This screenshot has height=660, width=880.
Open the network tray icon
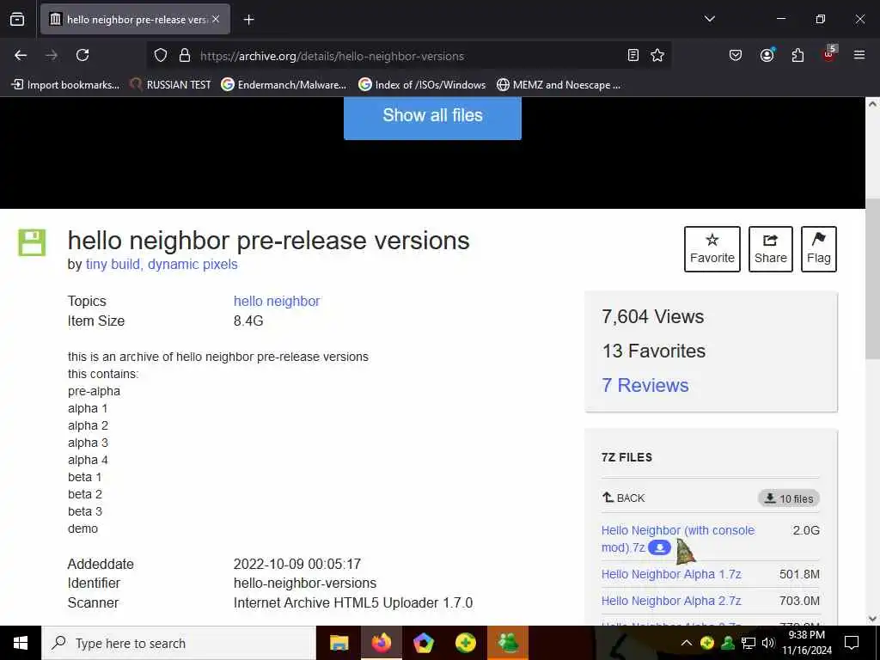point(749,643)
